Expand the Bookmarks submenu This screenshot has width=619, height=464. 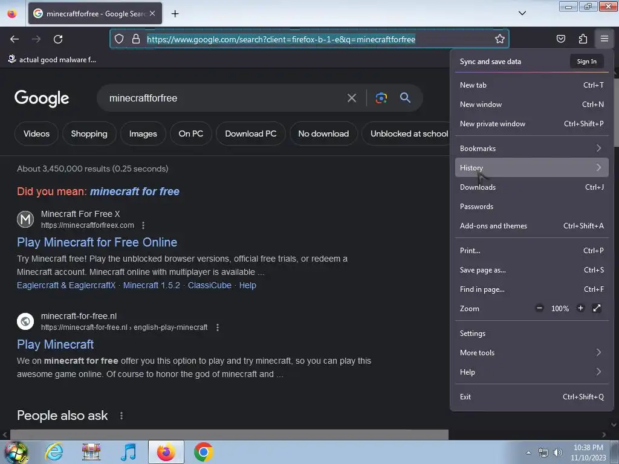pyautogui.click(x=531, y=149)
